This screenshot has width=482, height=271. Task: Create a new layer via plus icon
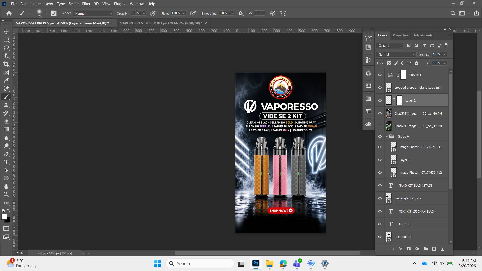[434, 249]
